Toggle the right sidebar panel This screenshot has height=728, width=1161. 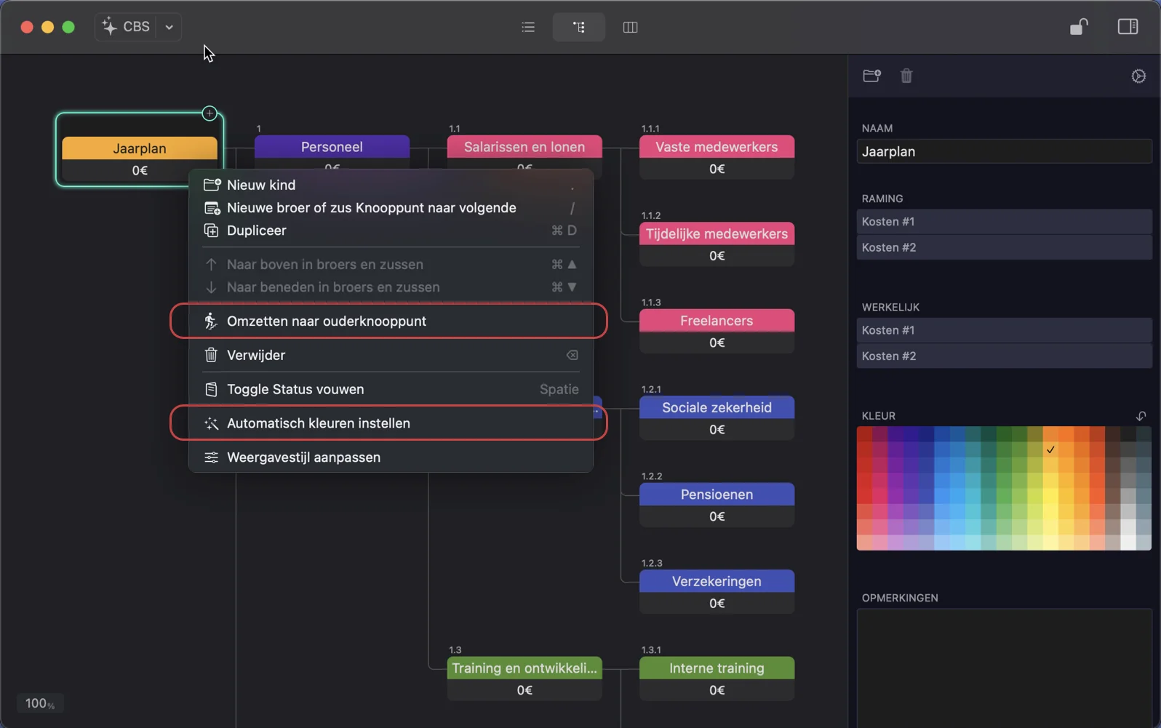click(x=1127, y=27)
